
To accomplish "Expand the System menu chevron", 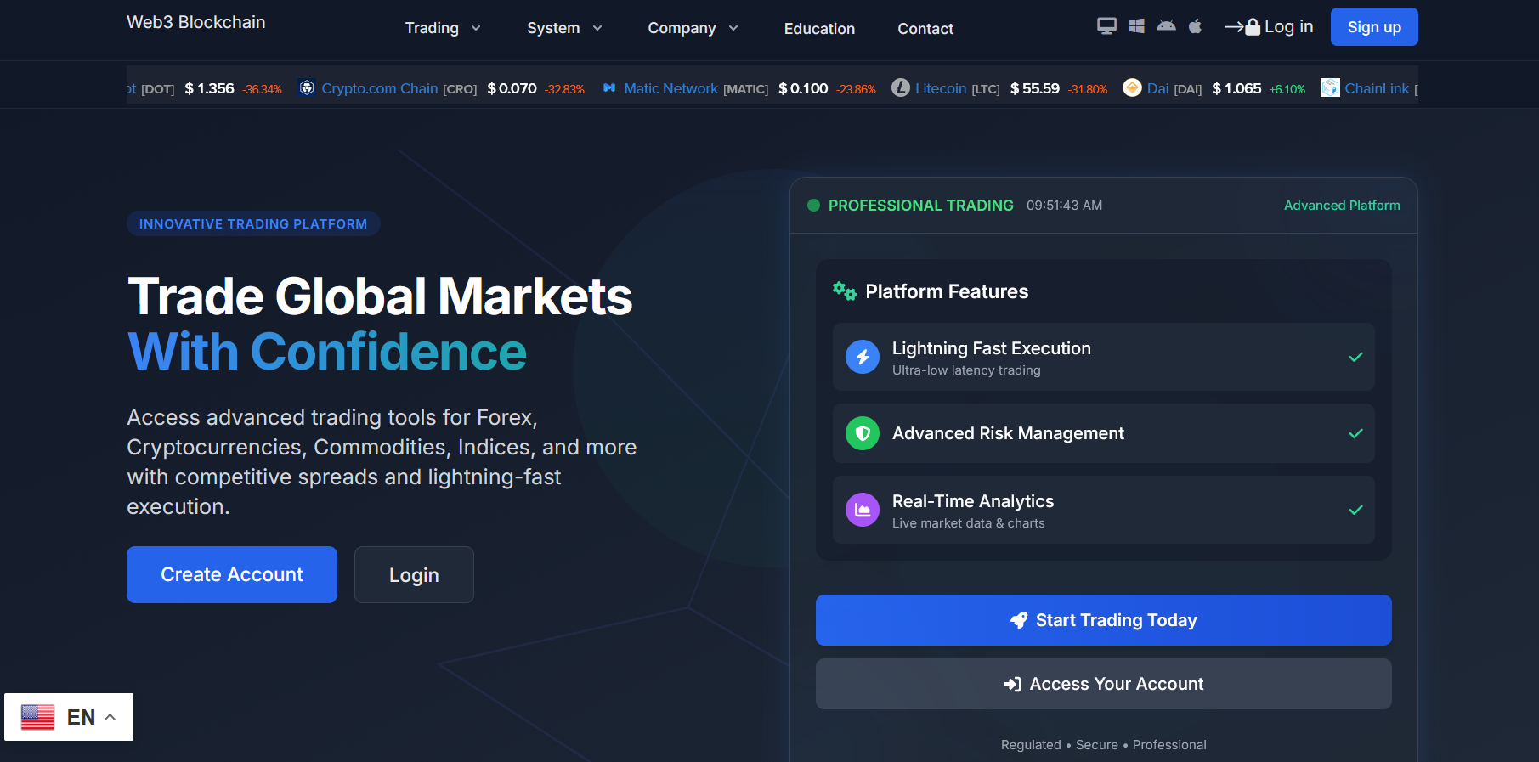I will [x=597, y=28].
